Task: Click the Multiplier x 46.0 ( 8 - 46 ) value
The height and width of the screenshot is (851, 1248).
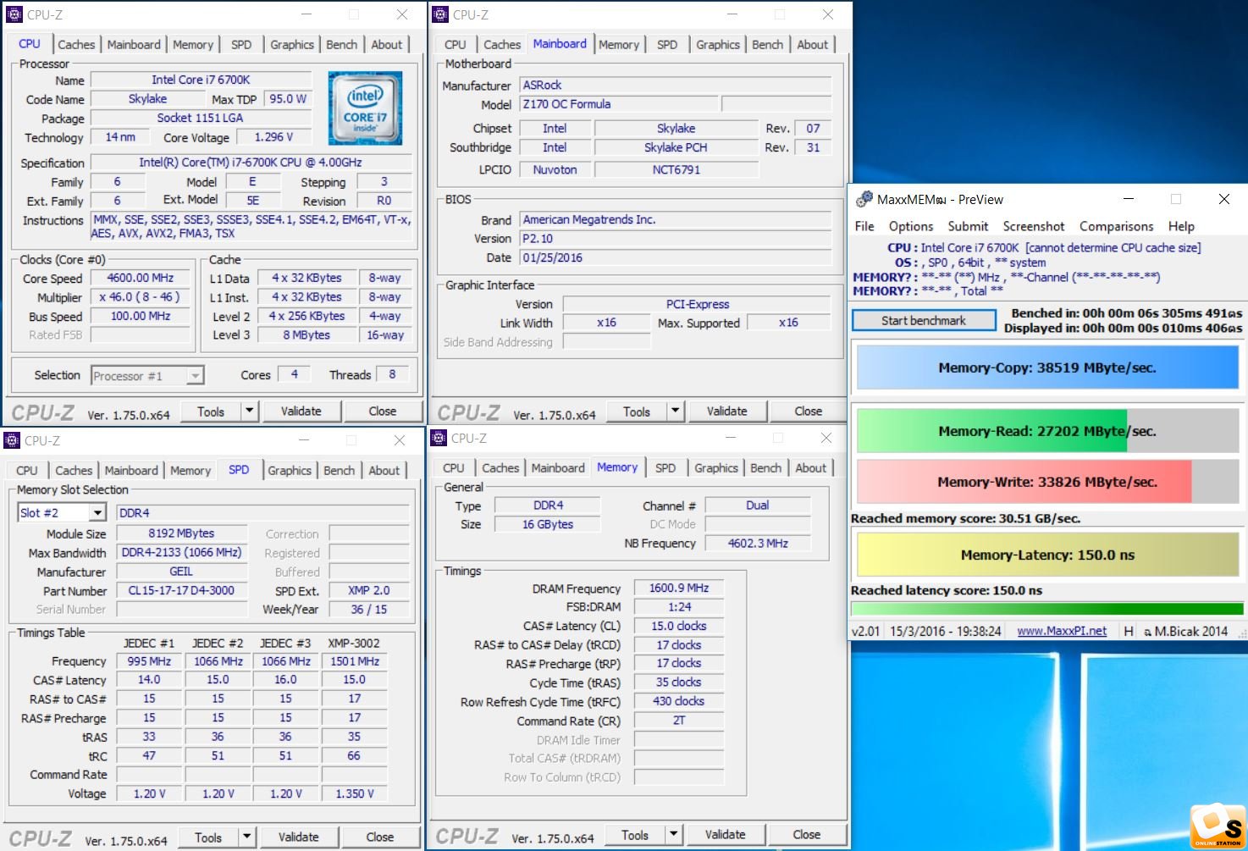Action: point(140,297)
